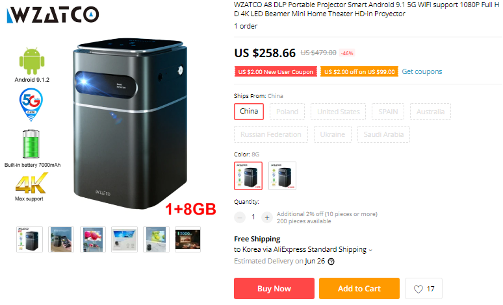Click the heart wishlist icon
This screenshot has height=305, width=503.
coord(419,289)
